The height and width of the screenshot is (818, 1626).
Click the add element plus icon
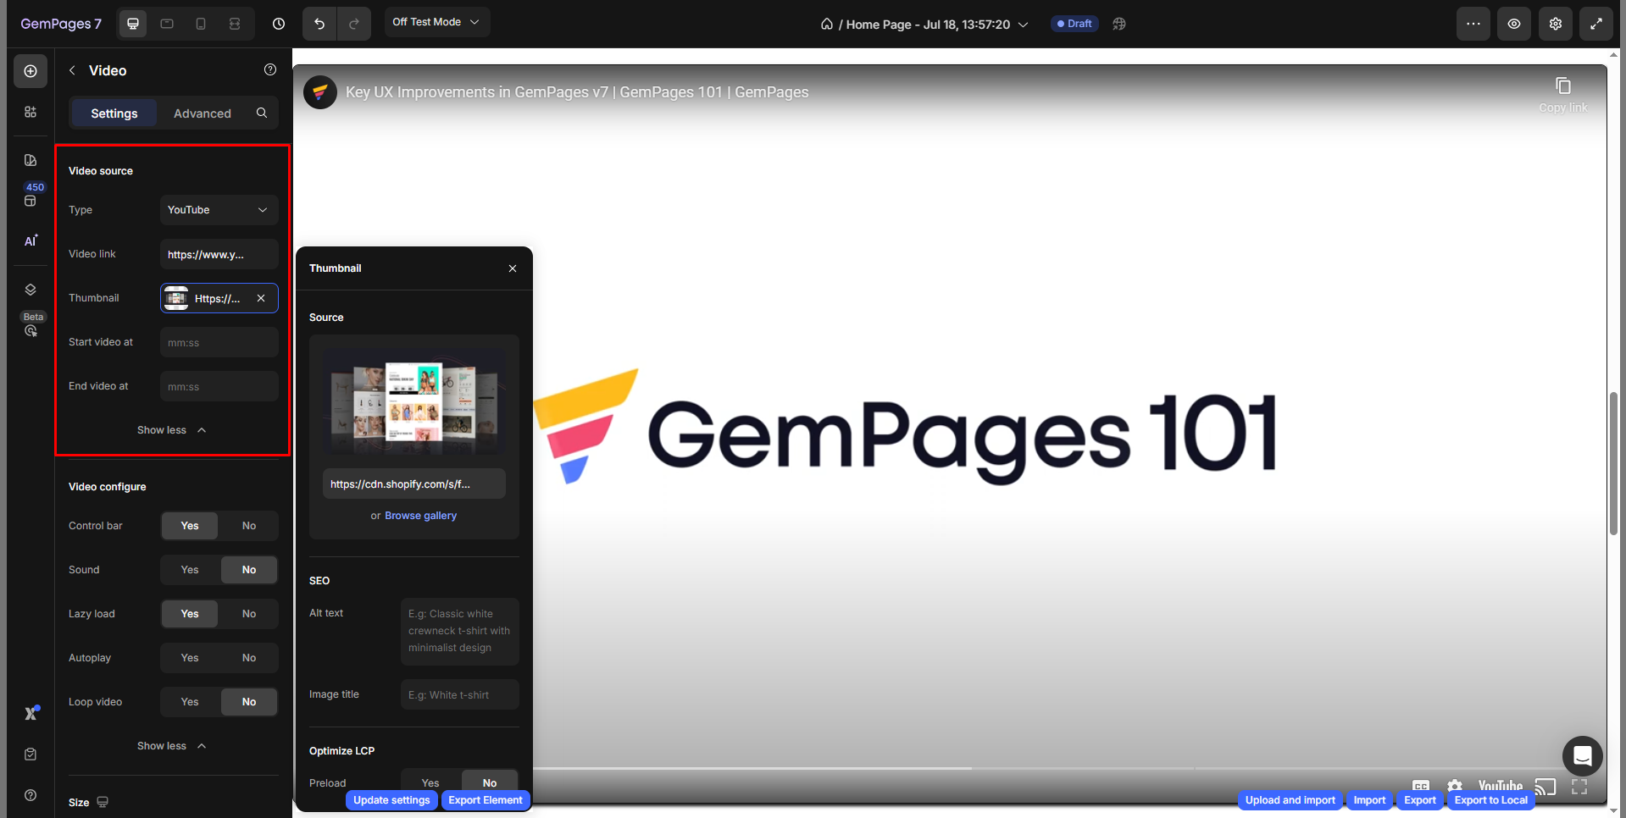[x=31, y=71]
